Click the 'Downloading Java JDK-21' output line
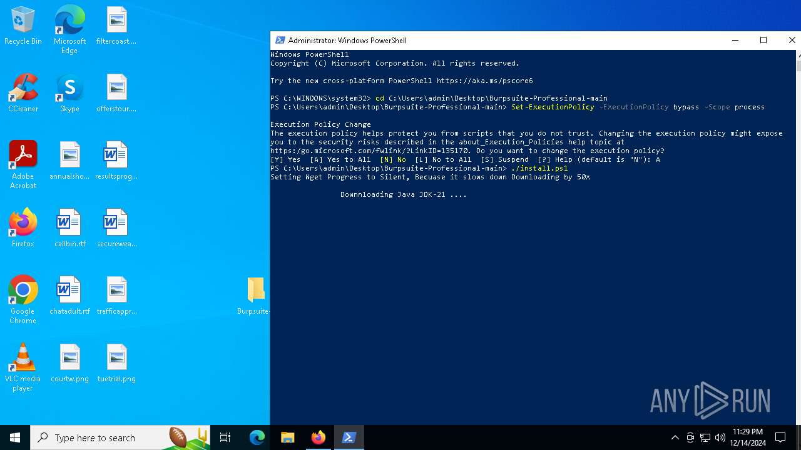 point(404,194)
